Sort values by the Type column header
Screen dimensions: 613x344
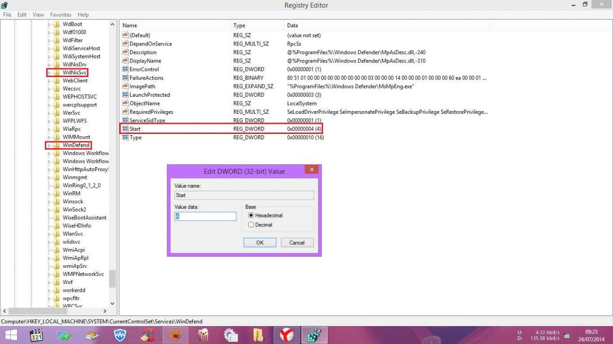257,26
